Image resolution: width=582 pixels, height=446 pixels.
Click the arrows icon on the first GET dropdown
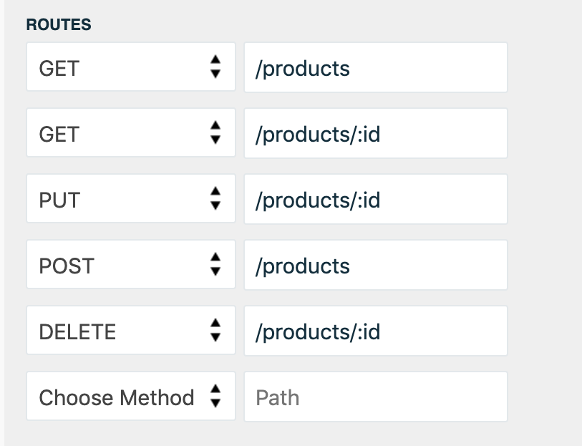click(215, 68)
